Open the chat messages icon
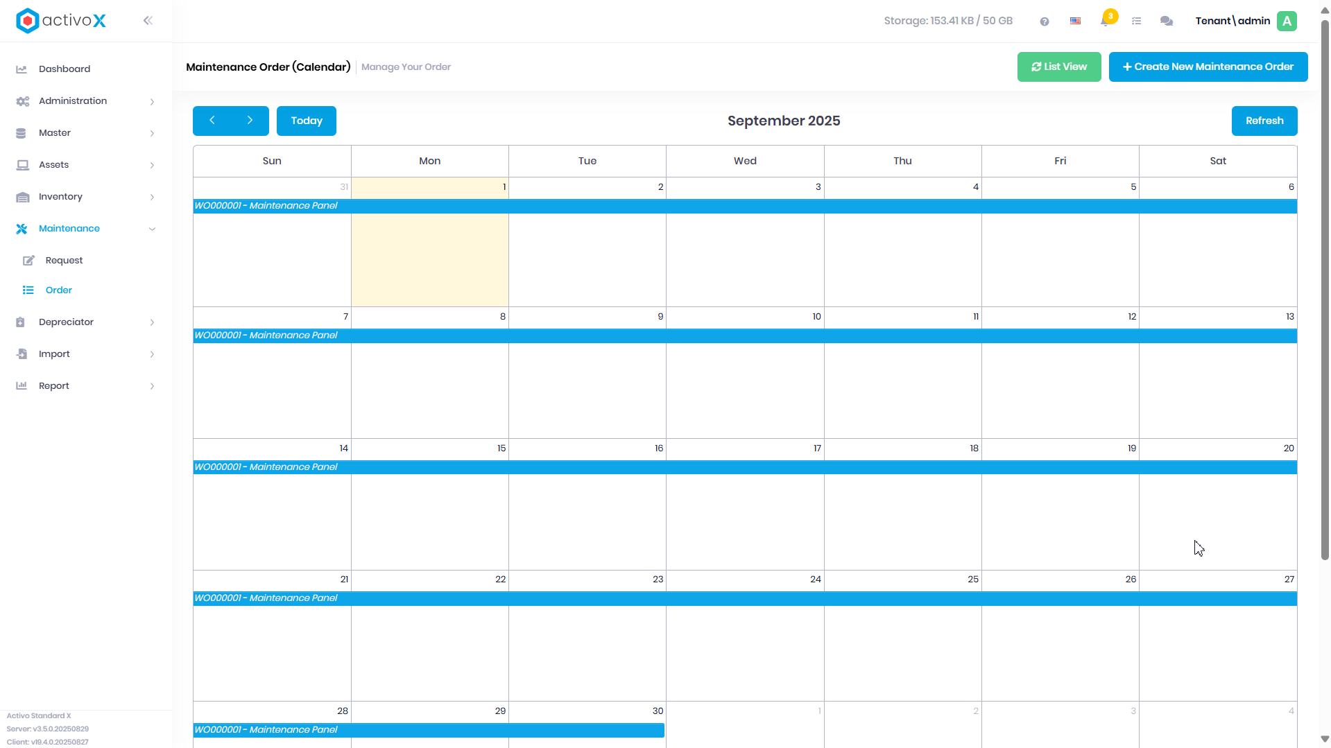 1167,21
